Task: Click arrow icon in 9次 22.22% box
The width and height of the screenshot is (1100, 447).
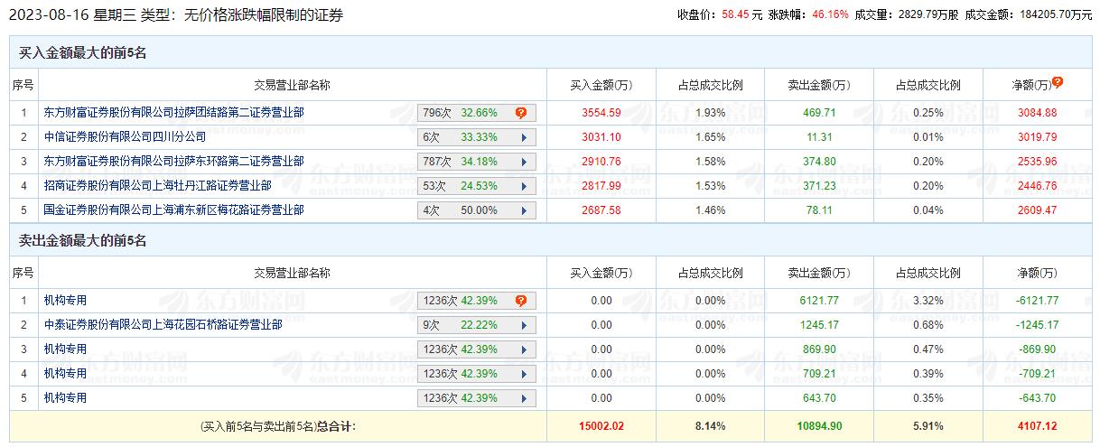Action: coord(523,325)
